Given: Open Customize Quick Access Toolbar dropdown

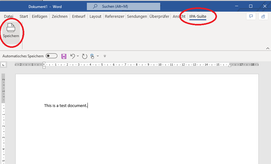Looking at the screenshot, I should 105,56.
